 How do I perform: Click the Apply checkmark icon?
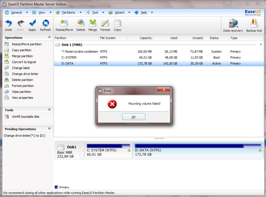pyautogui.click(x=32, y=23)
